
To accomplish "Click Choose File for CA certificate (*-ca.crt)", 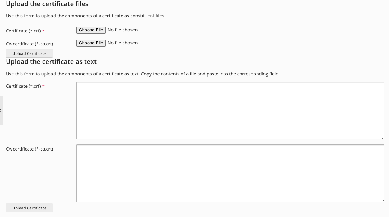I will coord(91,43).
